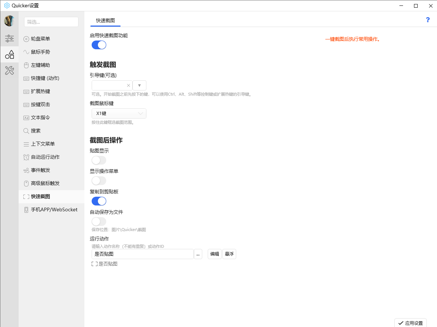This screenshot has height=327, width=437.
Task: Enable the 自动保存为文件 switch
Action: click(x=99, y=222)
